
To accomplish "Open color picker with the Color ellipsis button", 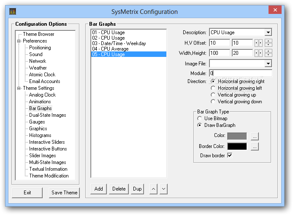I will pos(255,136).
